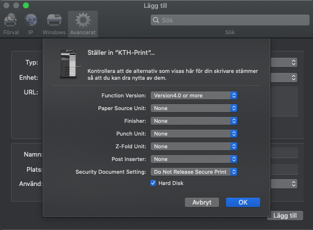This screenshot has height=230, width=313.
Task: Open the Windows printer icon
Action: click(x=54, y=21)
